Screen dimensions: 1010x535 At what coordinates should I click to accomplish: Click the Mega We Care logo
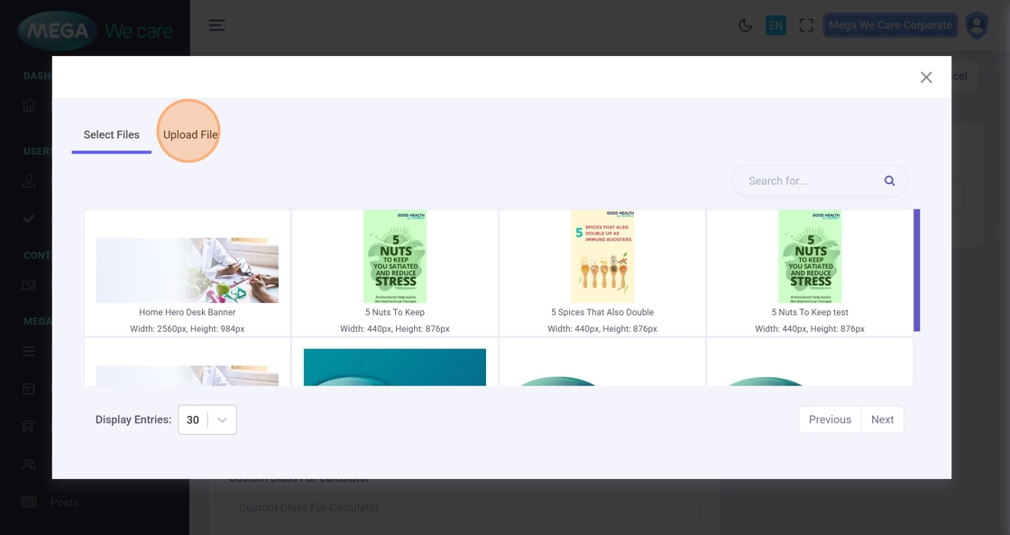(95, 32)
